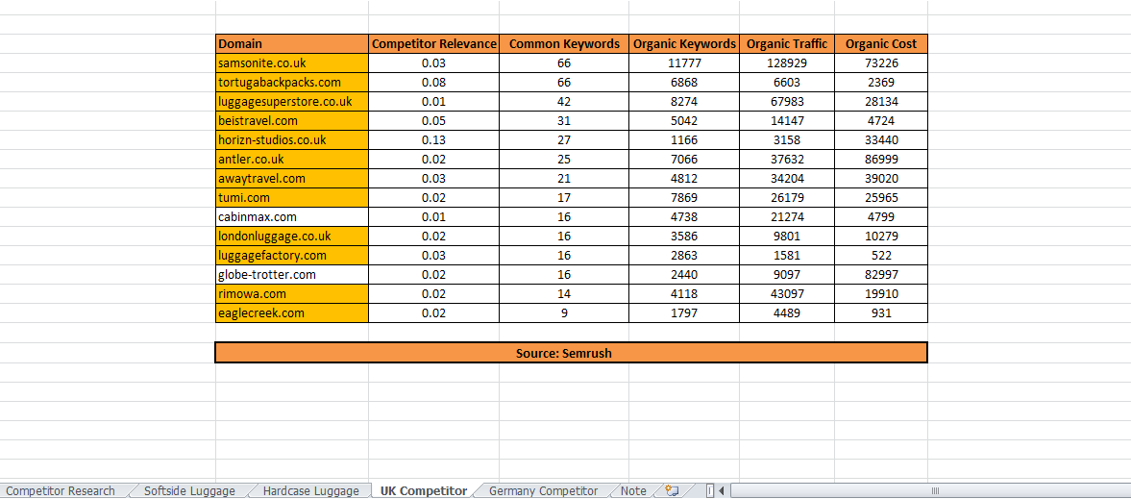
Task: Click the cabinmax.com cell
Action: coord(292,216)
